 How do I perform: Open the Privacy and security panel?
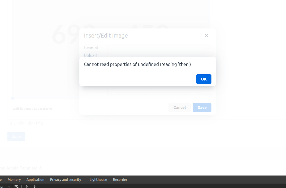click(x=65, y=180)
